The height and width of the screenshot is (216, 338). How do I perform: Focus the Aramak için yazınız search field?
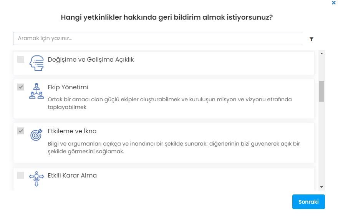click(157, 39)
